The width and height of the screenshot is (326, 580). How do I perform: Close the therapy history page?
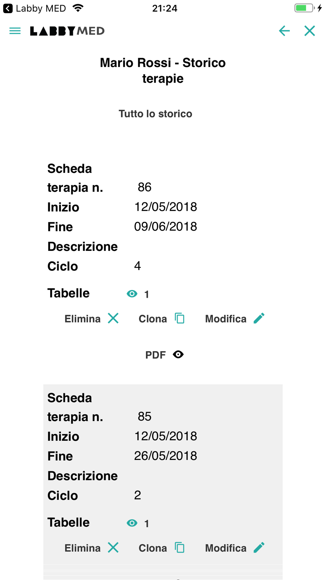point(309,31)
